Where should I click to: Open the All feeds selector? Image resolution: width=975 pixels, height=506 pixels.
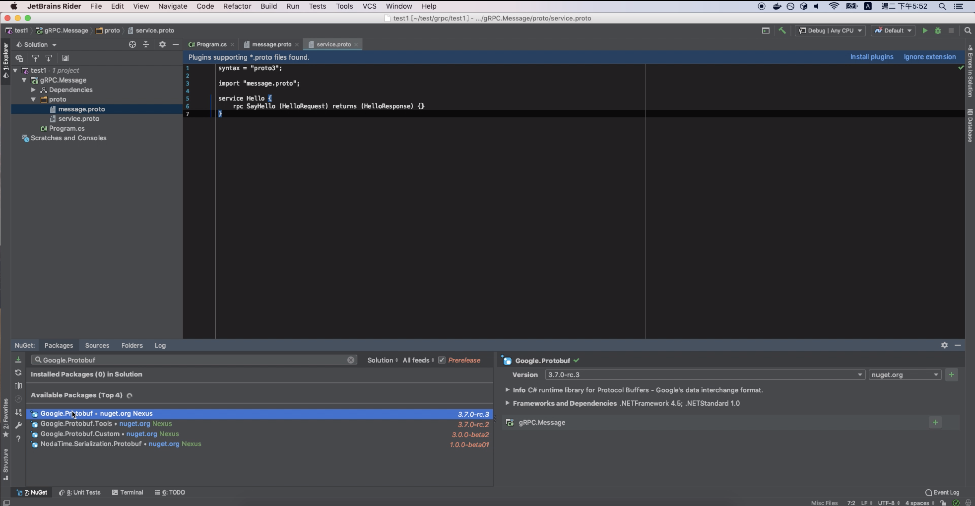[x=418, y=360]
